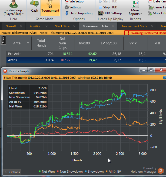Viewport: 166px width, 177px height.
Task: Click Stop HUD
Action: click(x=108, y=7)
